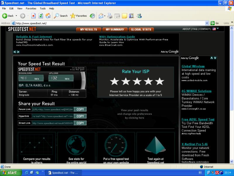234x176 pixels.
Task: Print the current page
Action: pos(110,16)
